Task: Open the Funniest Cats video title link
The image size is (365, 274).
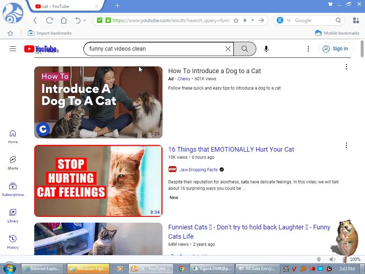Action: 249,232
